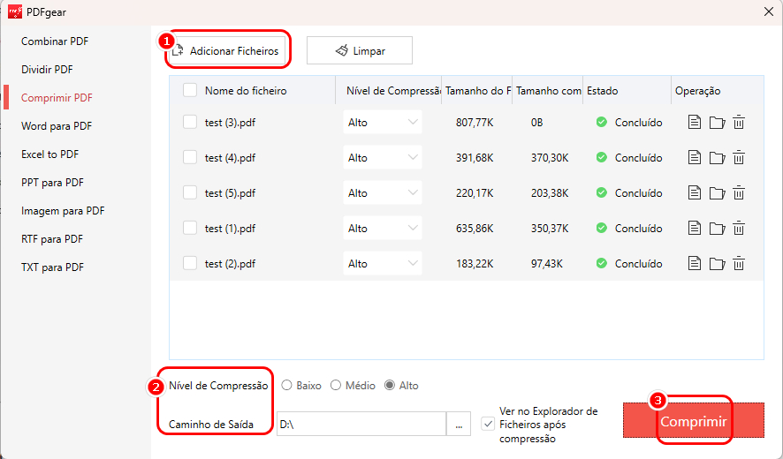Image resolution: width=783 pixels, height=459 pixels.
Task: Open file icon for test (3).pdf
Action: click(x=695, y=123)
